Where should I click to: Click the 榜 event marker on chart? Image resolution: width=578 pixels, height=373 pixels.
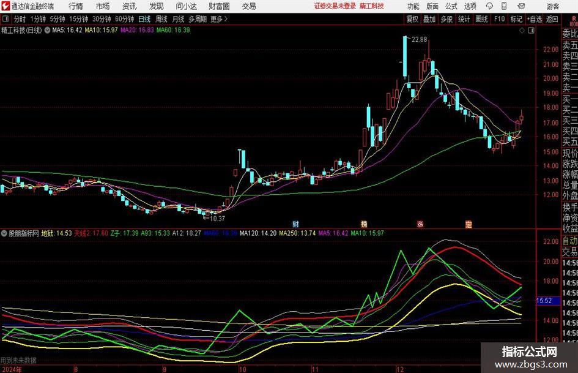(364, 224)
